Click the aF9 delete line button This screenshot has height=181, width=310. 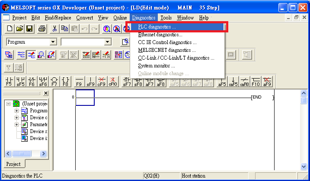coord(267,82)
